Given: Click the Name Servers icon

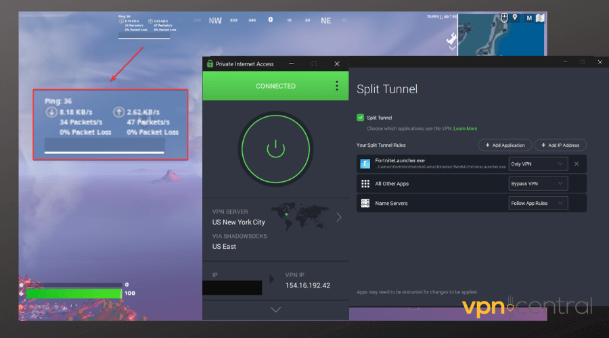Looking at the screenshot, I should click(365, 203).
